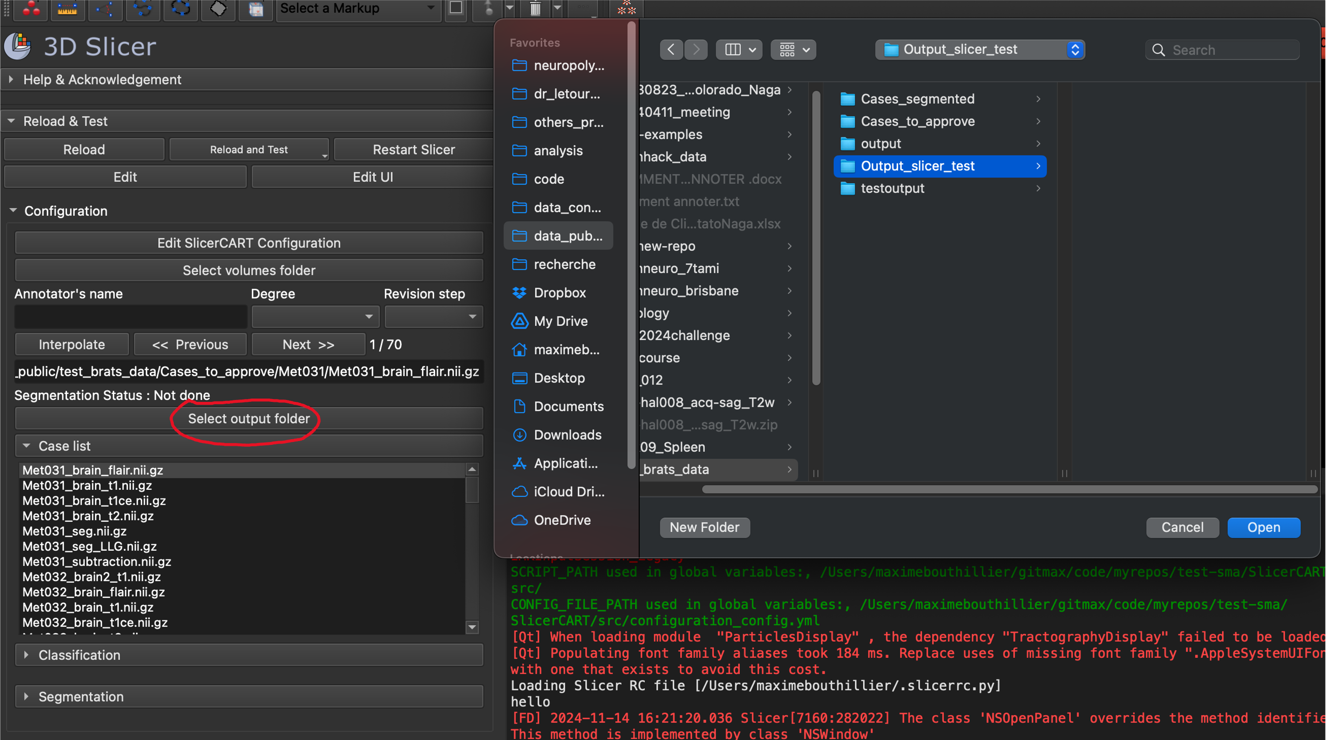The width and height of the screenshot is (1327, 740).
Task: Expand the Classification section
Action: coord(249,655)
